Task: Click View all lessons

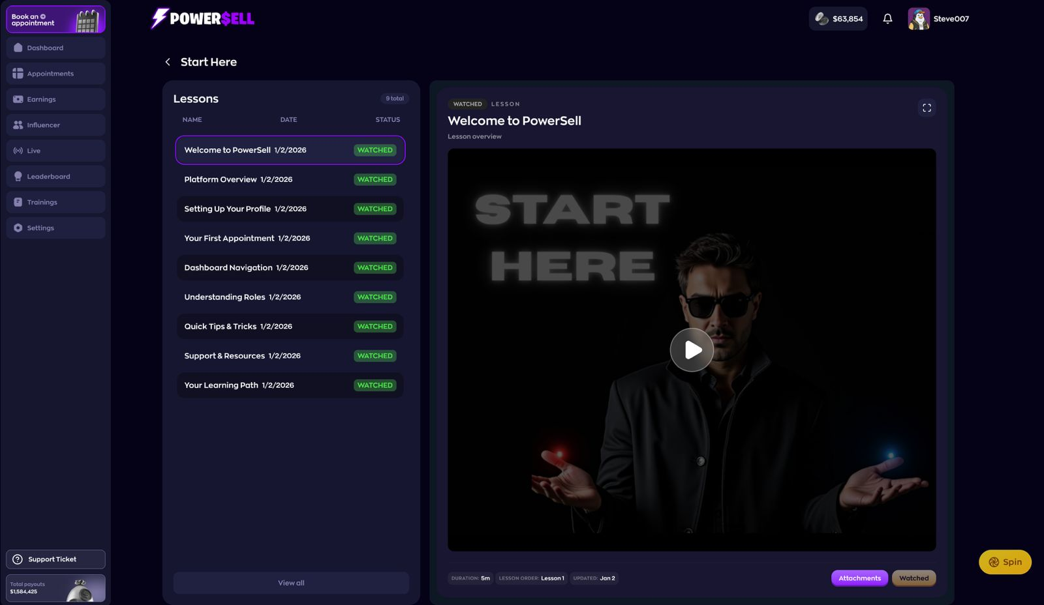Action: point(291,583)
